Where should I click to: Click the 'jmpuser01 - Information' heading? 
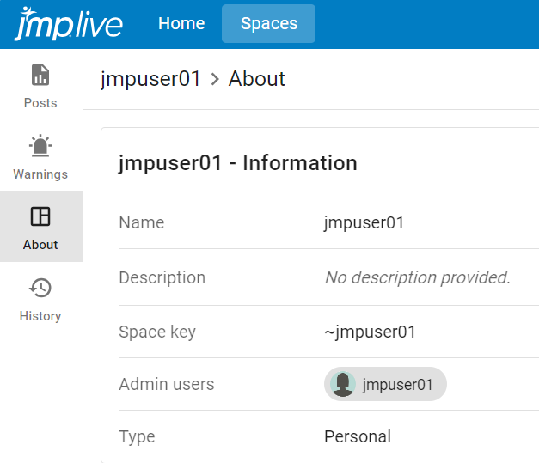point(237,163)
